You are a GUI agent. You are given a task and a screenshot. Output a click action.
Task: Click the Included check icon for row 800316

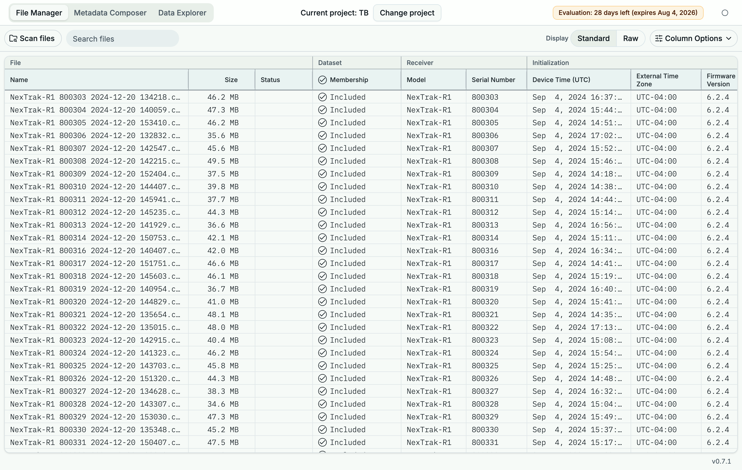click(322, 250)
